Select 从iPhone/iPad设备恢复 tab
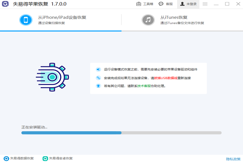Image resolution: width=243 pixels, height=162 pixels. [x=62, y=20]
